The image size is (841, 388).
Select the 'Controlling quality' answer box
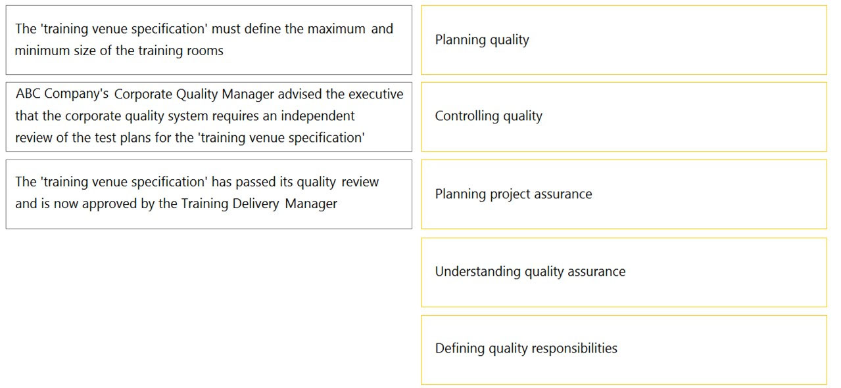pos(623,117)
